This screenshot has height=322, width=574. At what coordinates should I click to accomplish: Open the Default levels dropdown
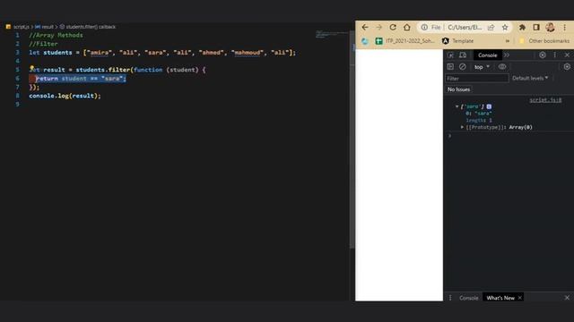click(530, 78)
